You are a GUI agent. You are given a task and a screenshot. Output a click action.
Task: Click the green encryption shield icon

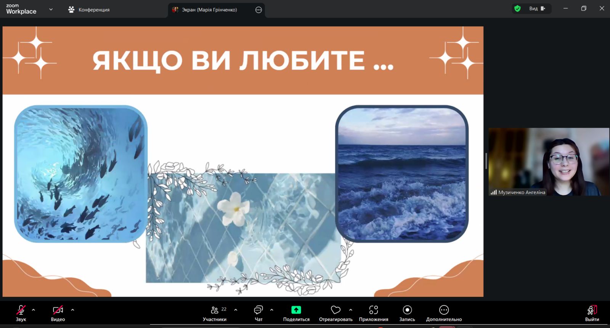[x=517, y=9]
